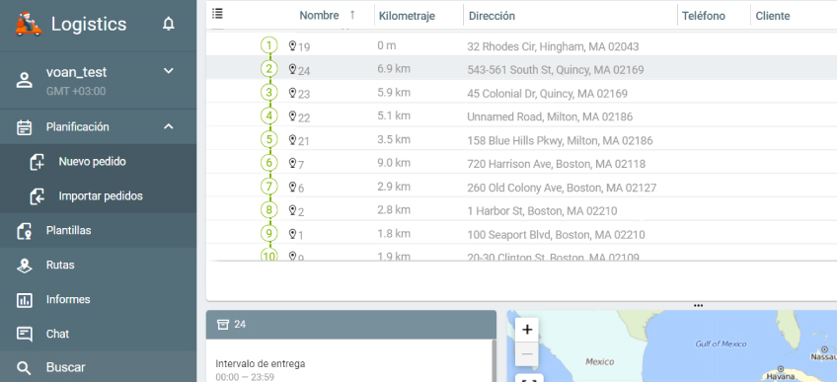Image resolution: width=837 pixels, height=382 pixels.
Task: Collapse the Planificación section
Action: click(169, 126)
